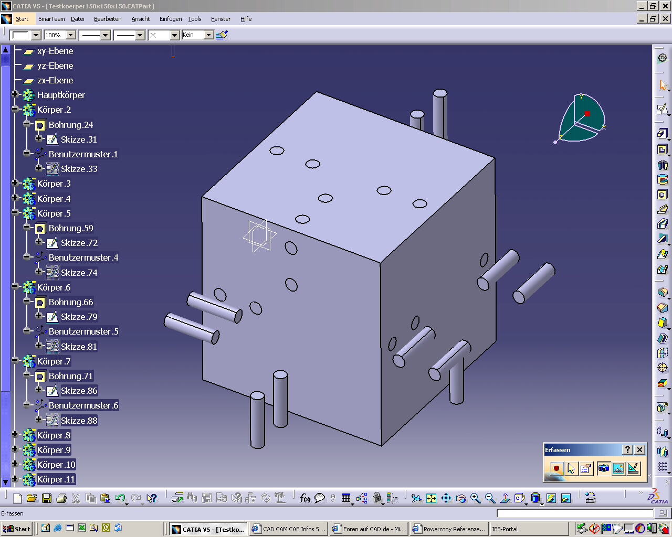Expand the Hauptkörper tree node
This screenshot has width=672, height=537.
coord(15,94)
